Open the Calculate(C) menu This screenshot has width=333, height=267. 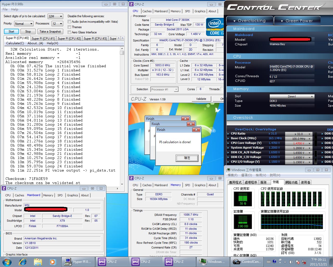pyautogui.click(x=15, y=43)
